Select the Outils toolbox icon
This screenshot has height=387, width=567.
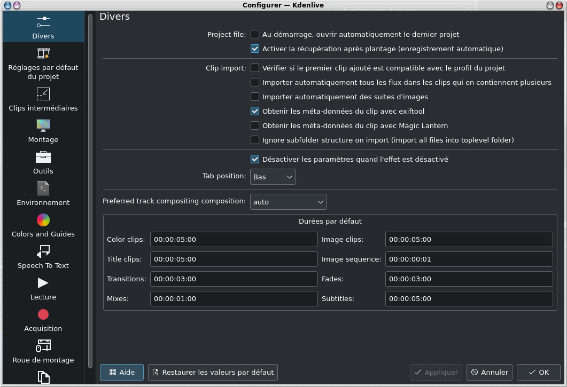[43, 157]
